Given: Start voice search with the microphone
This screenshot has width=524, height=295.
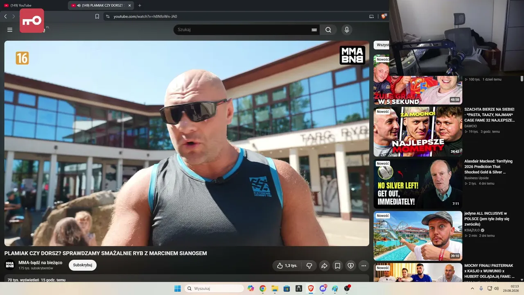Looking at the screenshot, I should coord(347,29).
